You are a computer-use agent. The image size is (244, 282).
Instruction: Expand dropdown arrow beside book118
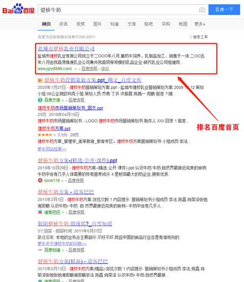pos(63,181)
